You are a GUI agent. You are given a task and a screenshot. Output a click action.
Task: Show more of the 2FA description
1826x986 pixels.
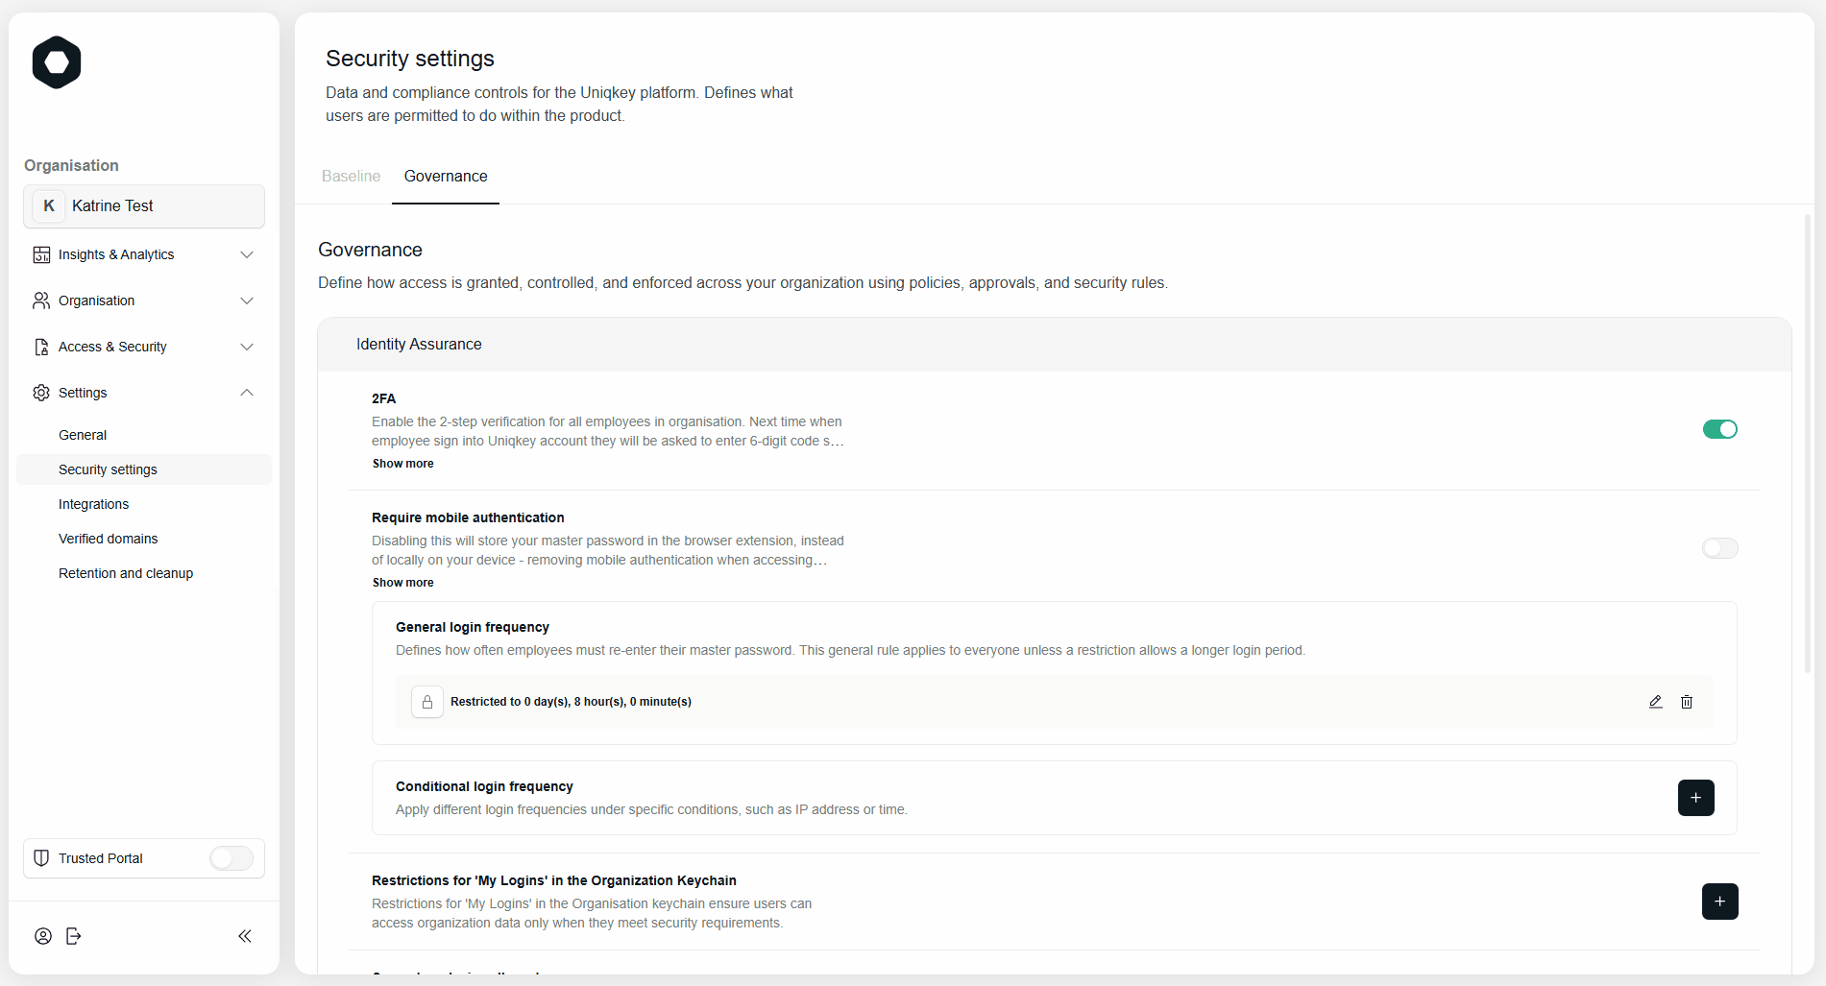click(x=403, y=464)
